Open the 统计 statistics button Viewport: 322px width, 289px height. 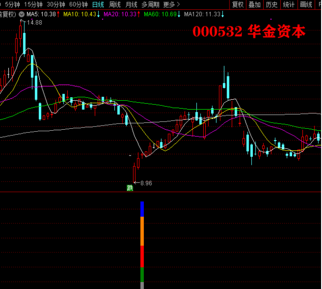(289, 5)
